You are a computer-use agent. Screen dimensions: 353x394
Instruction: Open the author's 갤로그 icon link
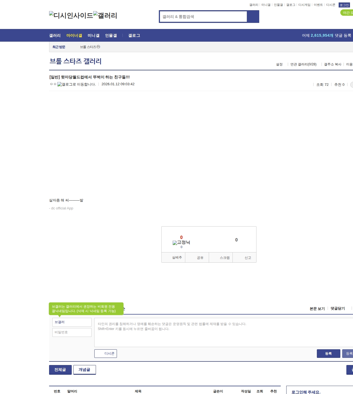[76, 84]
